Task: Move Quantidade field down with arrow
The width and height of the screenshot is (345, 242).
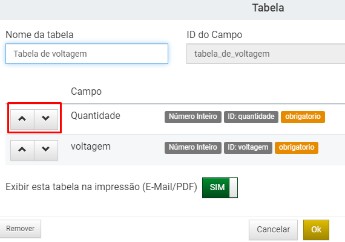Action: click(46, 119)
